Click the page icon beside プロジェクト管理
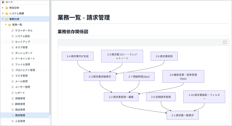This screenshot has width=232, height=126. 12,70
